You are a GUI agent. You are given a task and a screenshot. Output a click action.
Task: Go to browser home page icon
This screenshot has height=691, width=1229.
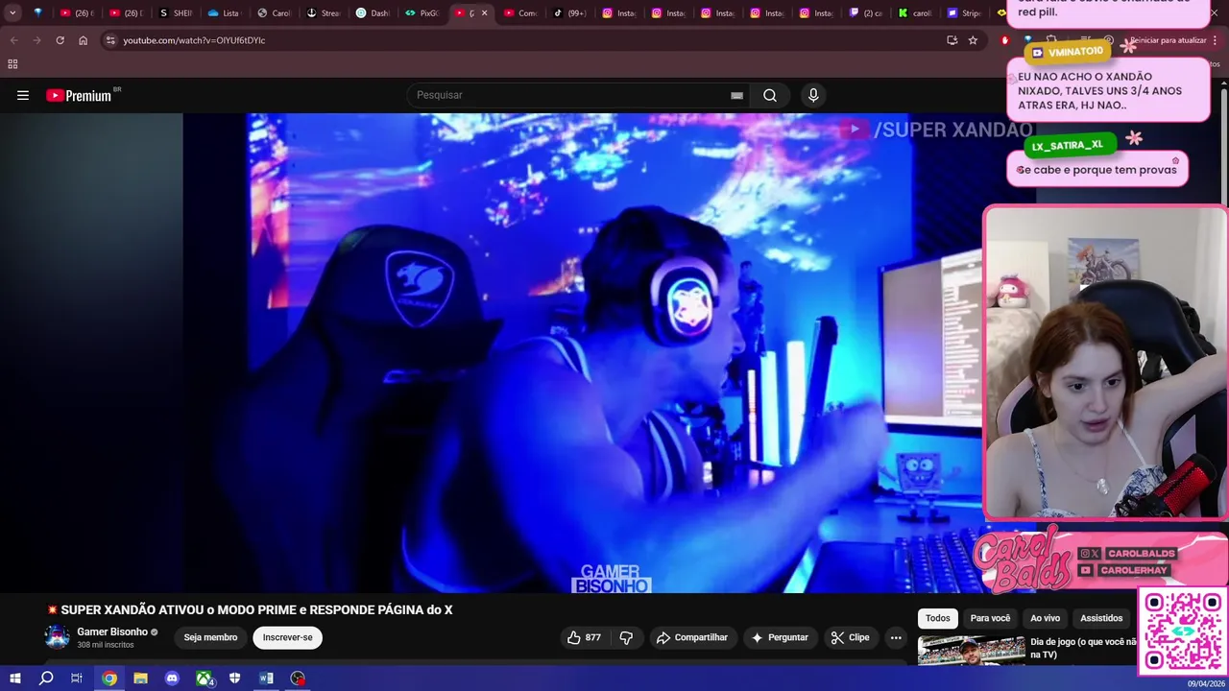(x=83, y=40)
